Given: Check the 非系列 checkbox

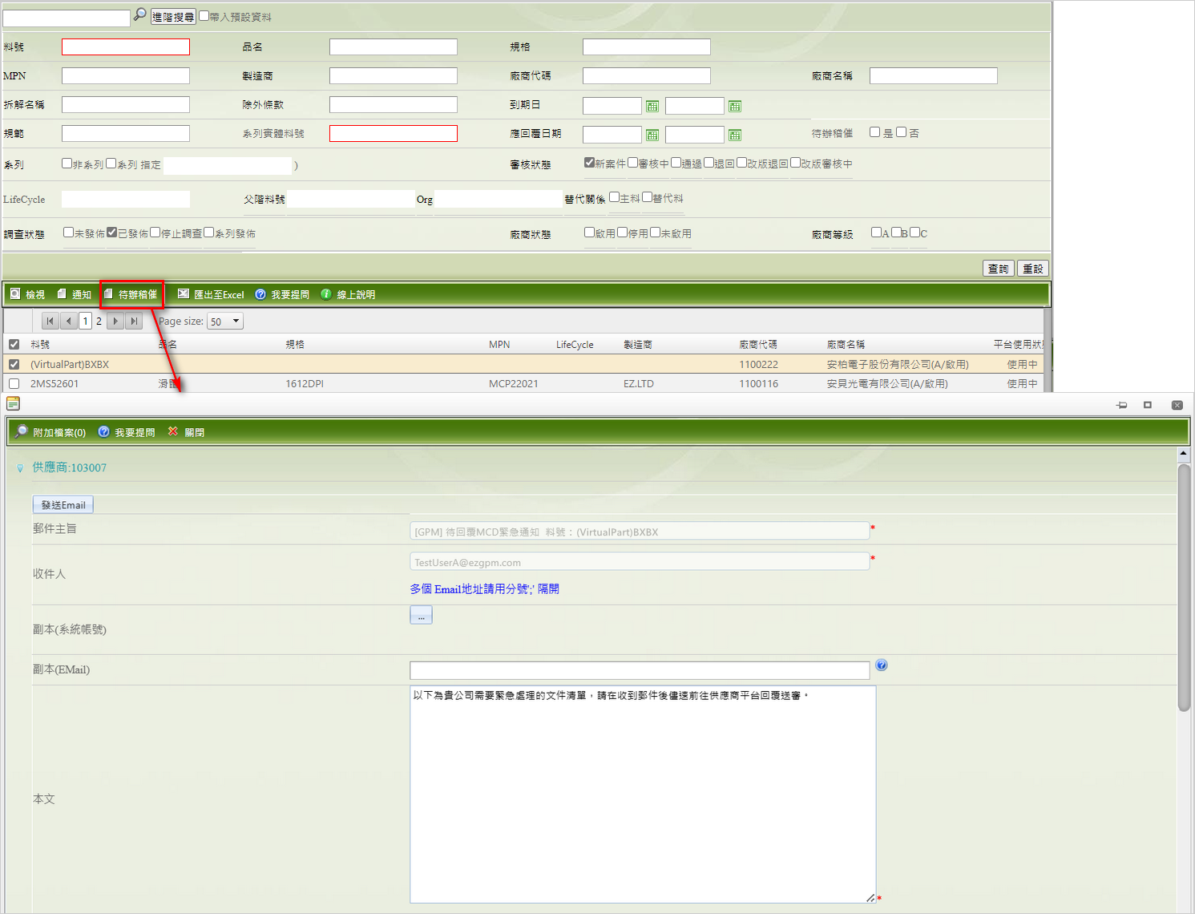Looking at the screenshot, I should pyautogui.click(x=67, y=164).
